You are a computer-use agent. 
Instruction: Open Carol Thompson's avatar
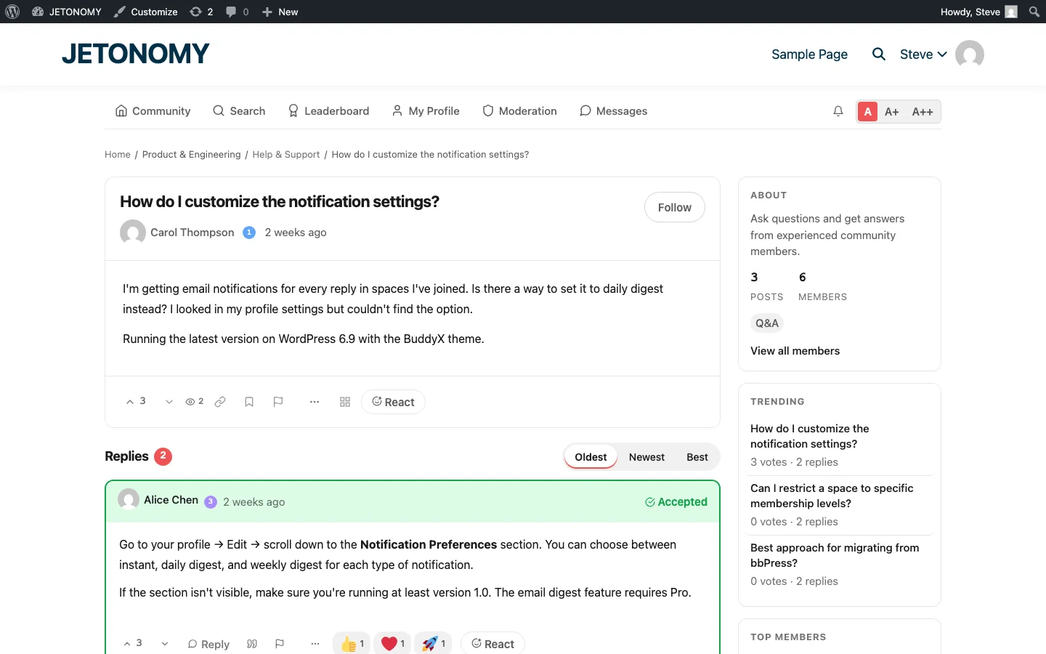(132, 233)
